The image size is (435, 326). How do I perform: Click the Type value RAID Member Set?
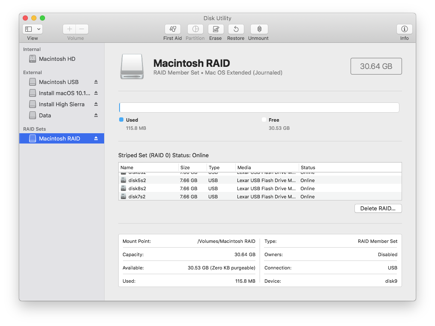[378, 241]
